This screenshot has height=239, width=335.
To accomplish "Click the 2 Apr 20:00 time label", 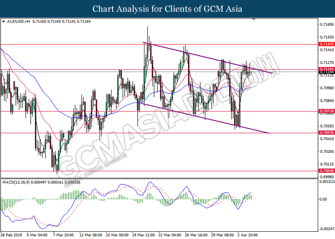I will 248,235.
